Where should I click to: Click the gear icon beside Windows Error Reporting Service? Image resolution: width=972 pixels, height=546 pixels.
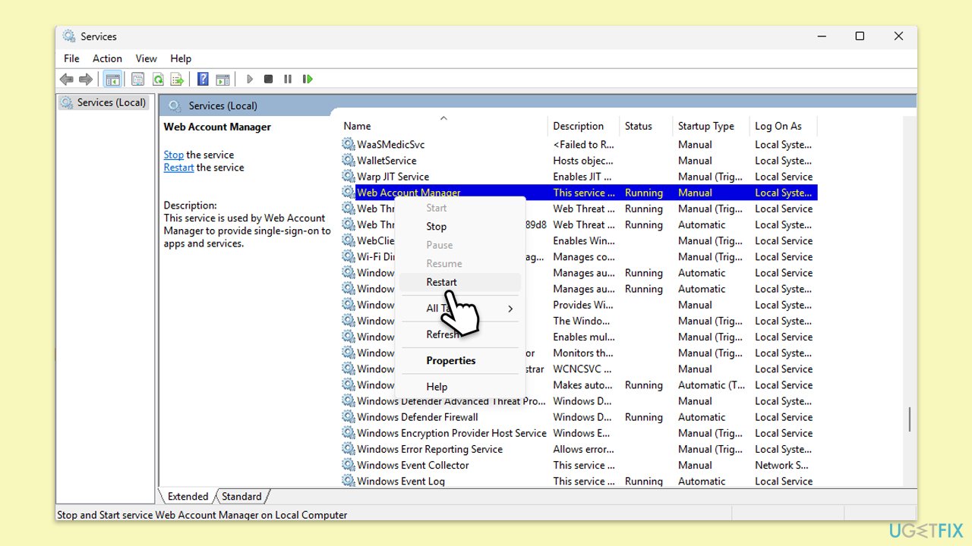pos(349,449)
